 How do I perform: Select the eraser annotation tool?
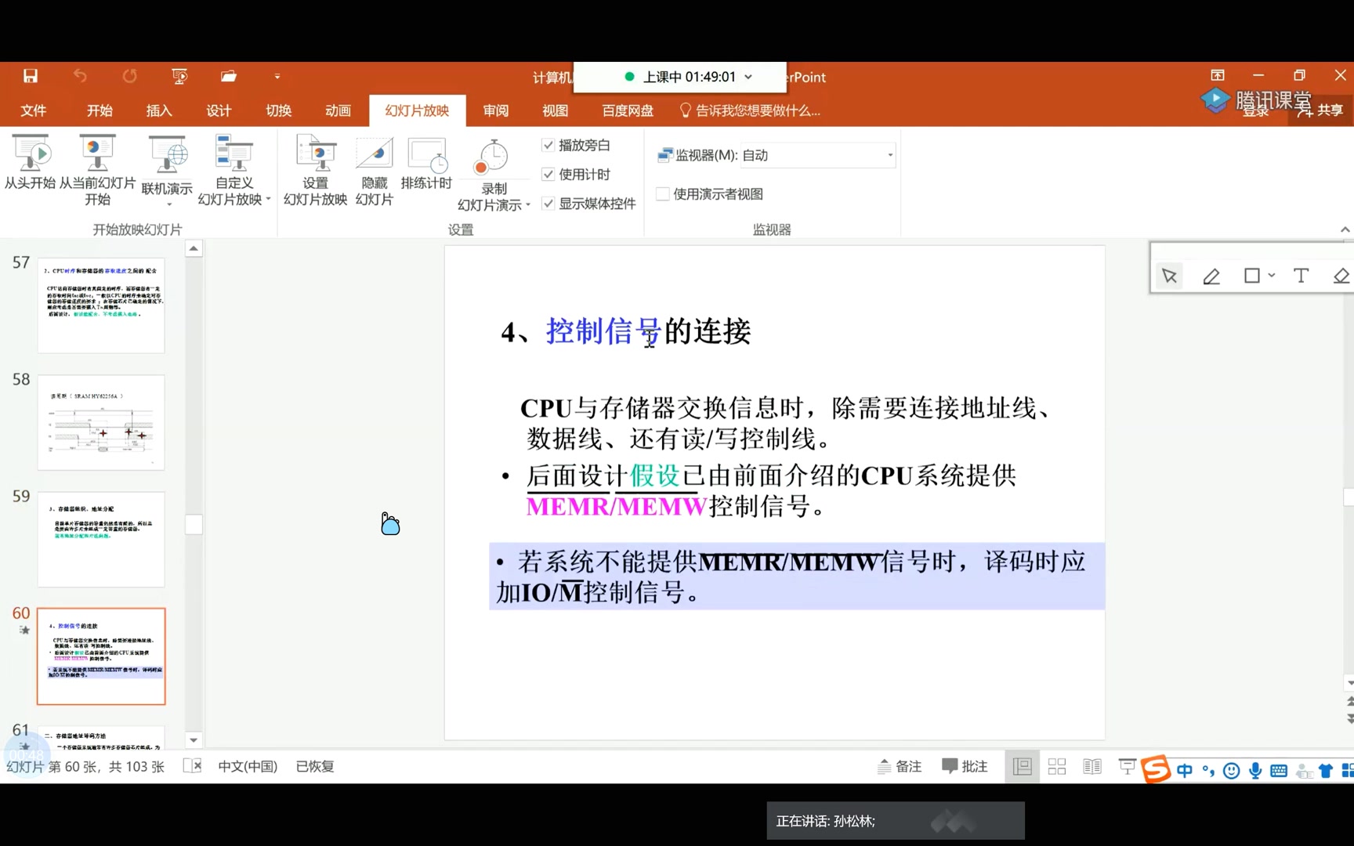point(1341,276)
